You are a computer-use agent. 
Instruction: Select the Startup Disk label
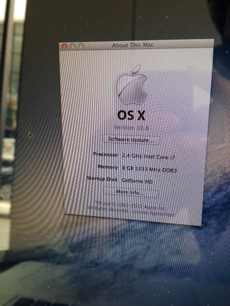point(102,178)
